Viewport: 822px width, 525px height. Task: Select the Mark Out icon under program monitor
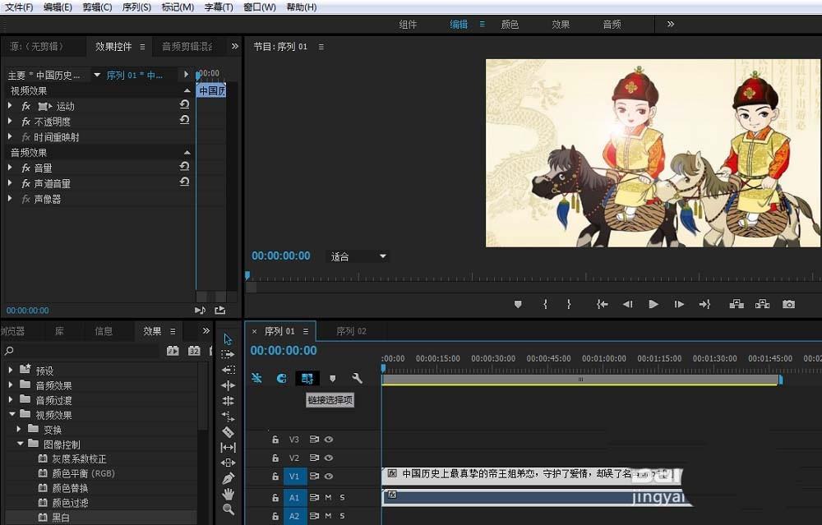pos(569,304)
